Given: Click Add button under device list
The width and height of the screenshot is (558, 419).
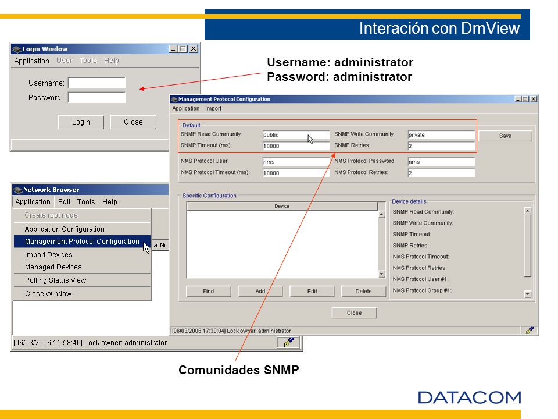Looking at the screenshot, I should click(x=260, y=291).
